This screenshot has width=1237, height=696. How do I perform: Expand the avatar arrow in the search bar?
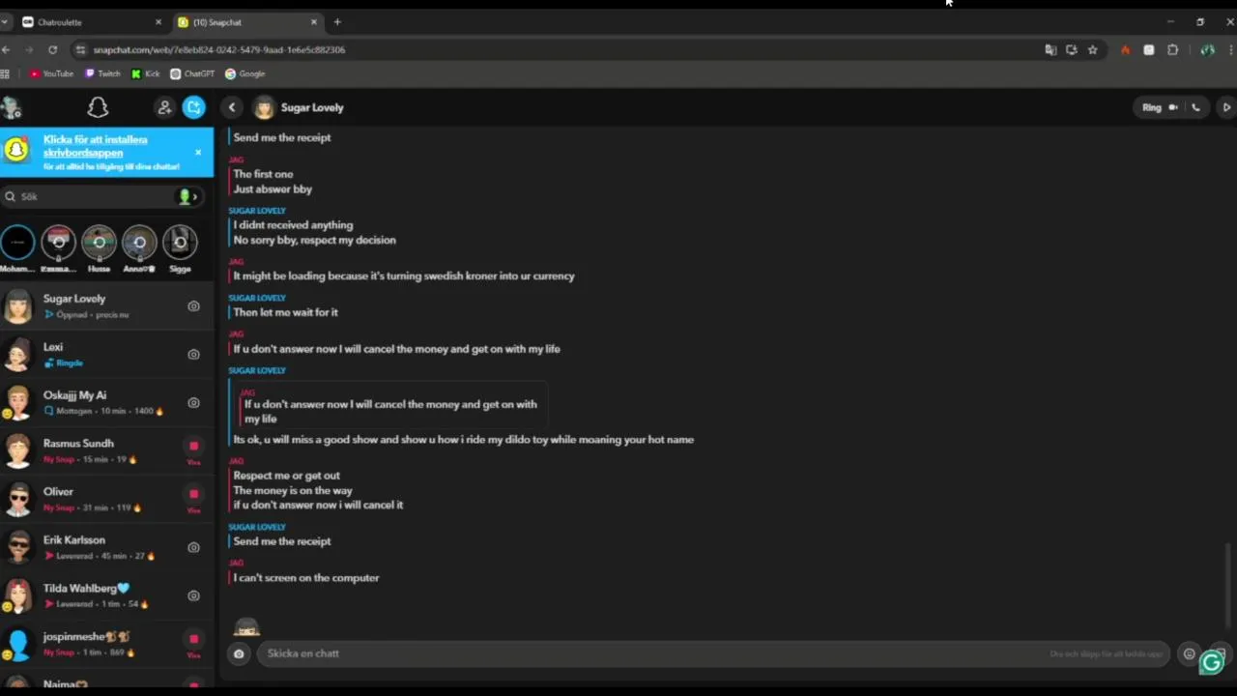(x=194, y=196)
